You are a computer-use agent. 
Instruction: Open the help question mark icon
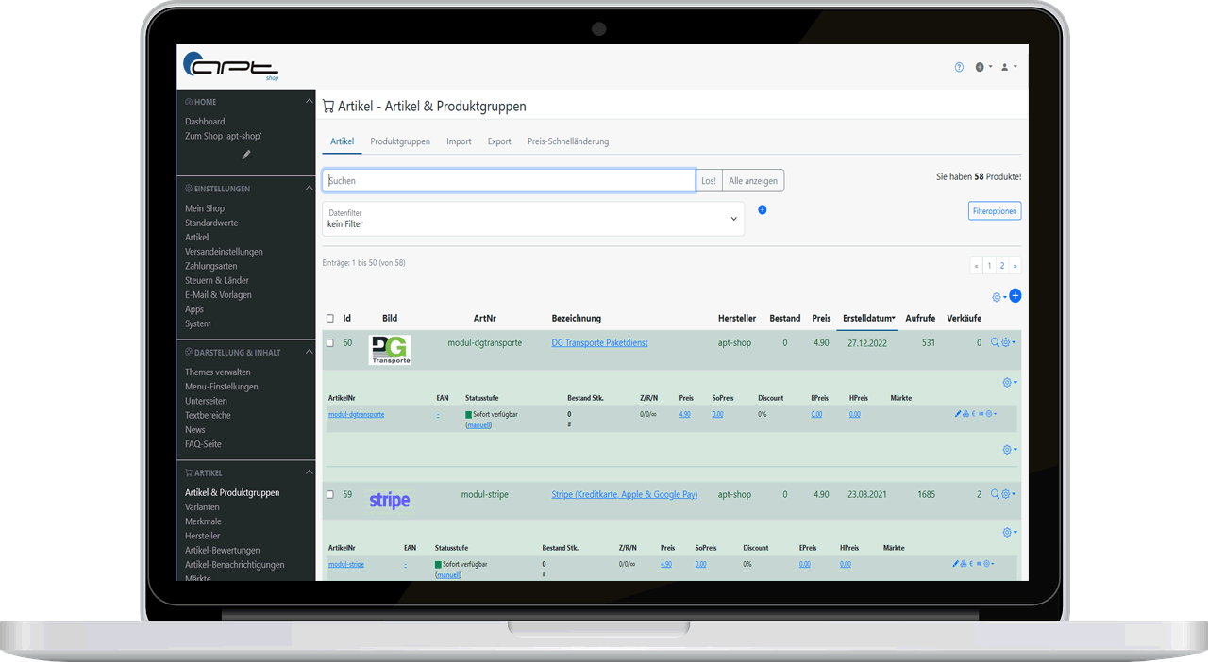(x=959, y=67)
